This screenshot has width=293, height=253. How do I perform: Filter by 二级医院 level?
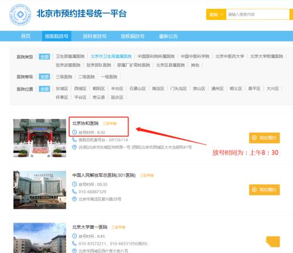[x=87, y=77]
